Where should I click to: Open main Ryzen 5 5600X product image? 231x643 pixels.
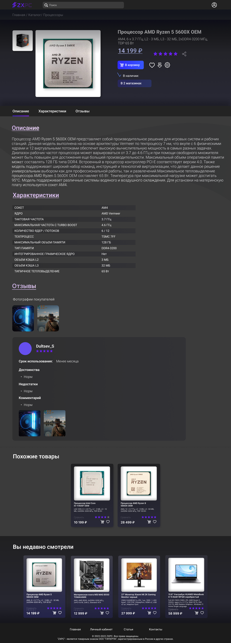[x=68, y=63]
